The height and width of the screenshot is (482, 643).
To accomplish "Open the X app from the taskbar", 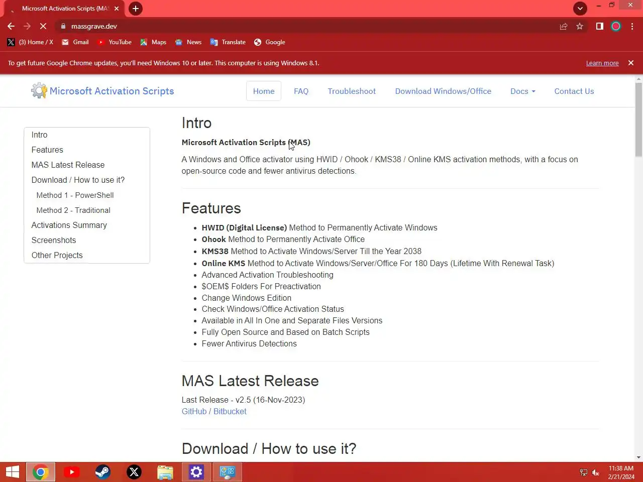I will click(x=134, y=472).
